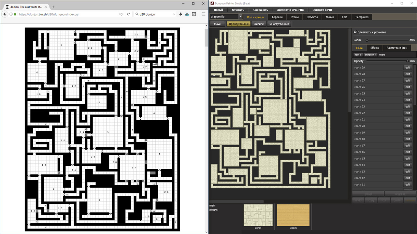The image size is (417, 234).
Task: Toggle the Привязать к разметке checkbox
Action: (355, 32)
